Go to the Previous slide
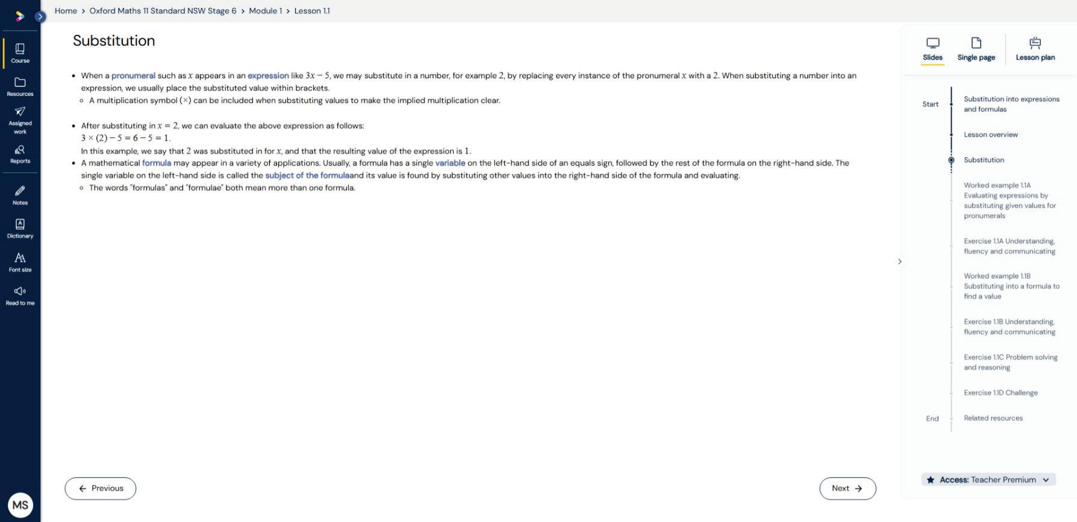Viewport: 1077px width, 522px height. 101,488
